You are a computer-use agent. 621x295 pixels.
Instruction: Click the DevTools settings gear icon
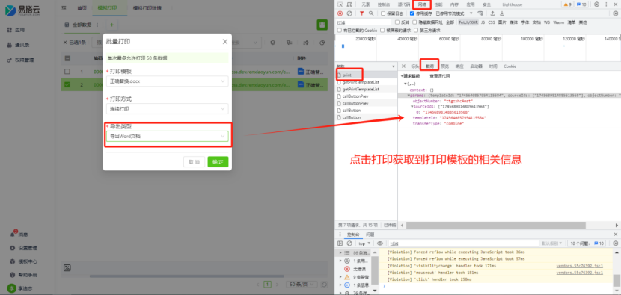[597, 4]
